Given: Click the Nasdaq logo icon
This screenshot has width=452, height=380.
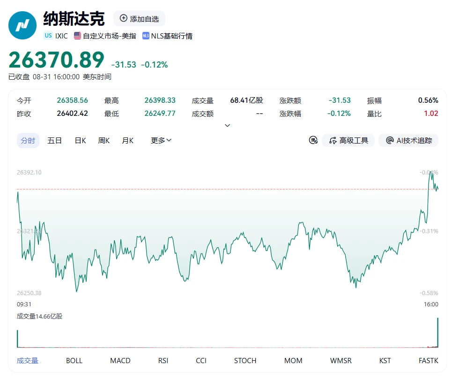Looking at the screenshot, I should [22, 25].
